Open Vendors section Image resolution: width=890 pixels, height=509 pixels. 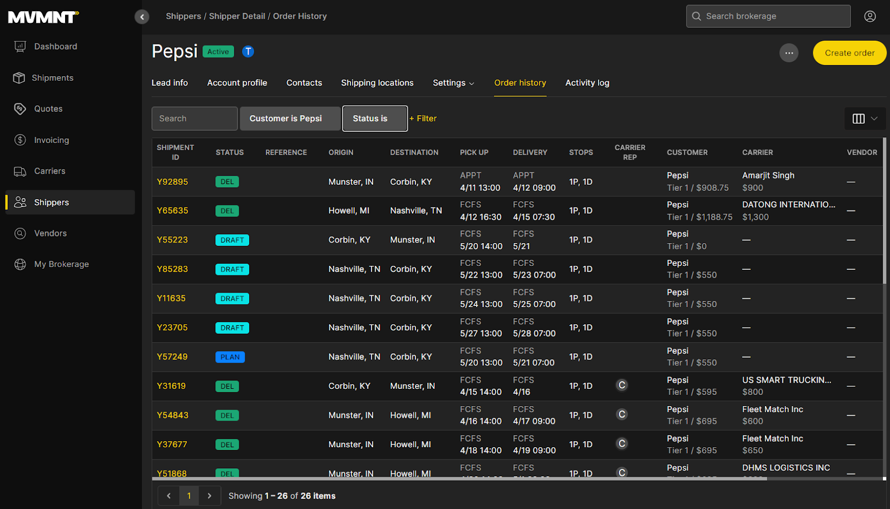tap(50, 234)
